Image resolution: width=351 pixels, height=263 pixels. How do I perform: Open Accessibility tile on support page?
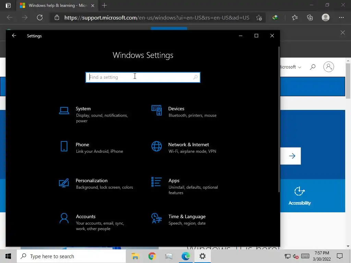[300, 196]
